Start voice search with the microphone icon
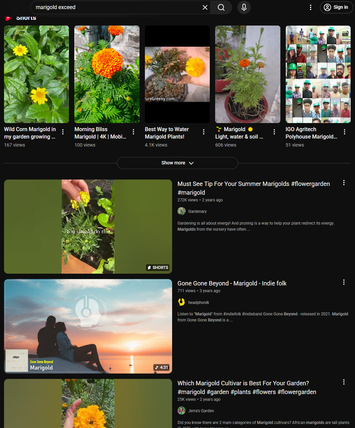The width and height of the screenshot is (355, 428). 244,7
